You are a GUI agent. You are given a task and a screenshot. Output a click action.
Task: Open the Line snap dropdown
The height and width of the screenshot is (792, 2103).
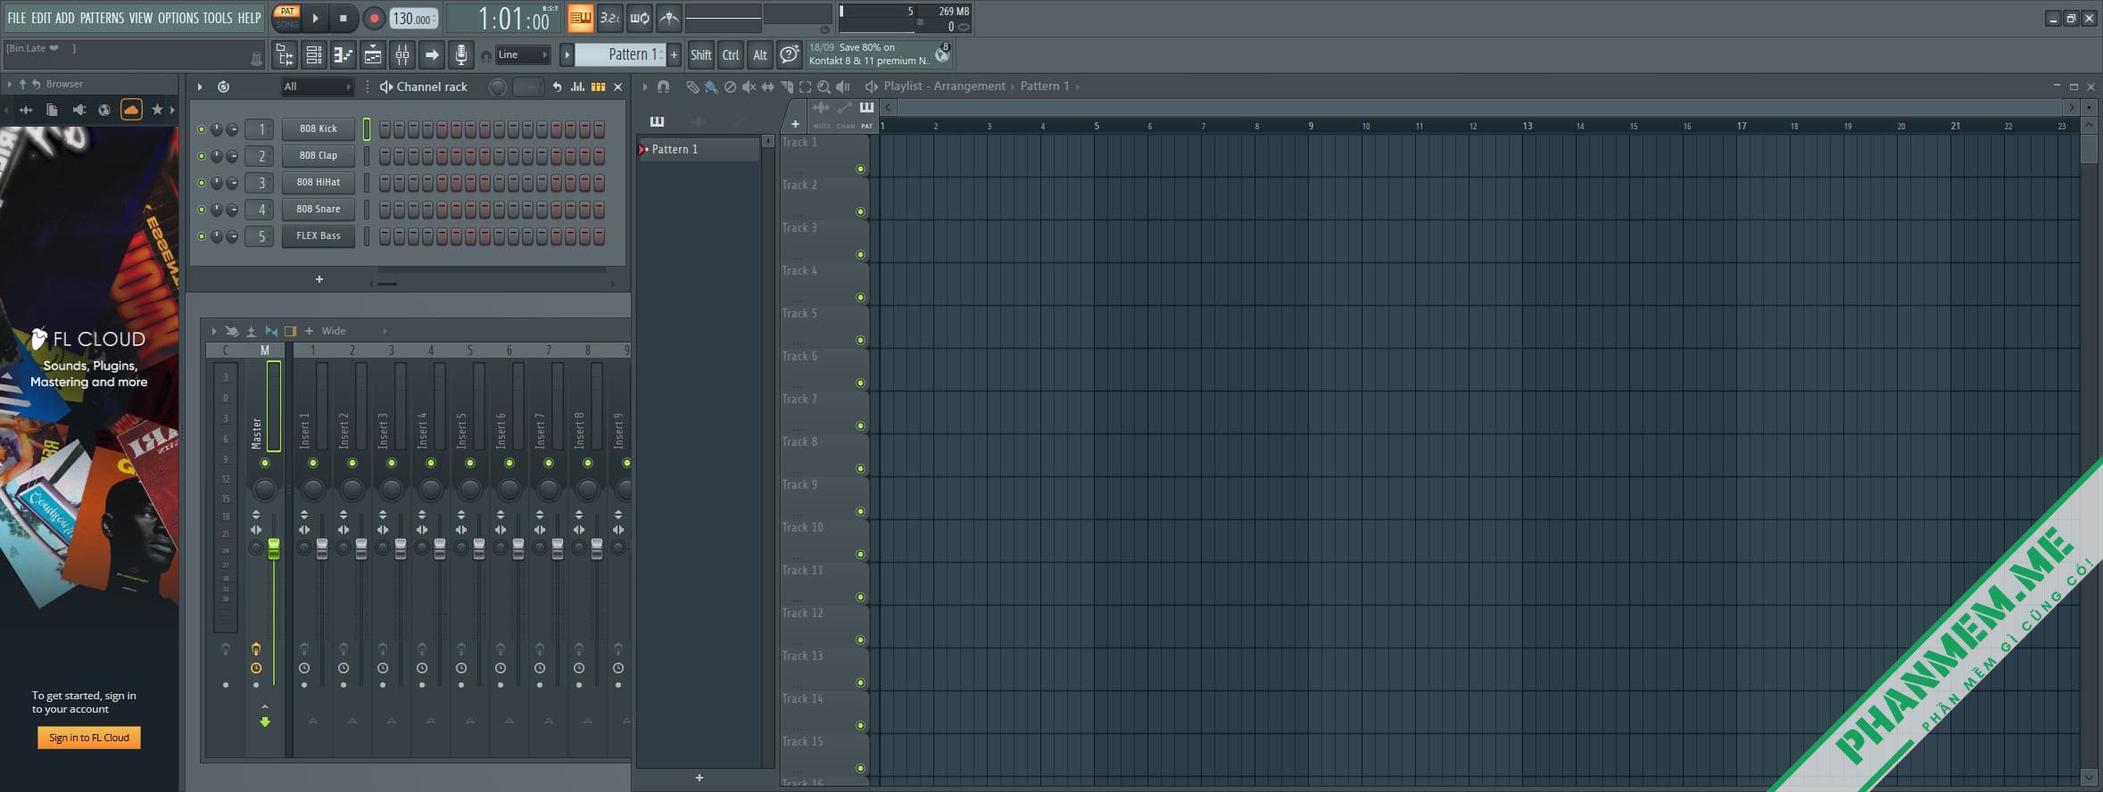pos(522,55)
